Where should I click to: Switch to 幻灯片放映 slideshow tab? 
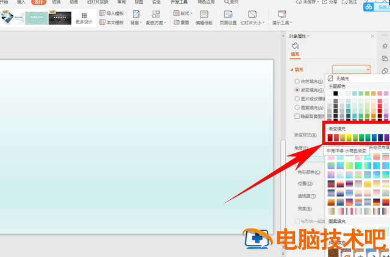click(97, 2)
